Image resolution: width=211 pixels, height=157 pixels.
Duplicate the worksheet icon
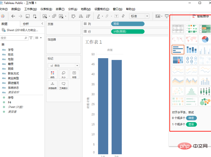coord(54,16)
